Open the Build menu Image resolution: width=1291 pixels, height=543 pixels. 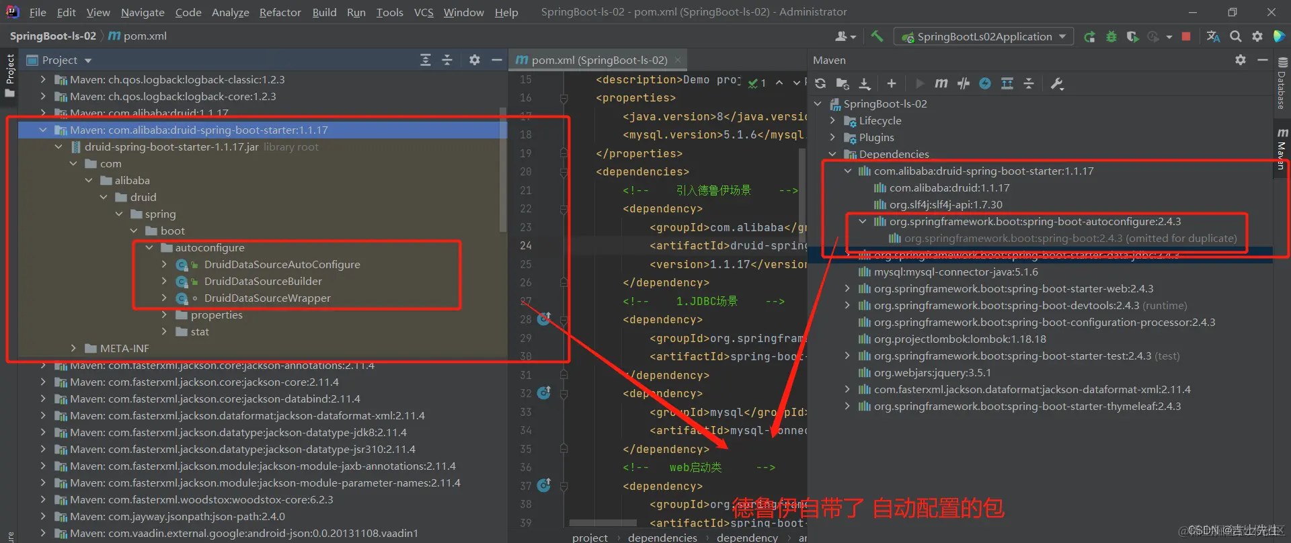point(324,12)
